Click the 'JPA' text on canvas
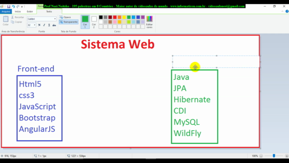 click(x=180, y=88)
